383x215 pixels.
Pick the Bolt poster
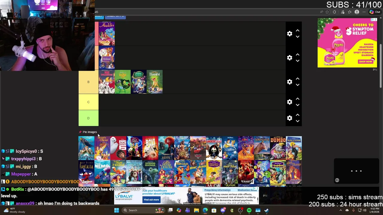tap(150, 148)
